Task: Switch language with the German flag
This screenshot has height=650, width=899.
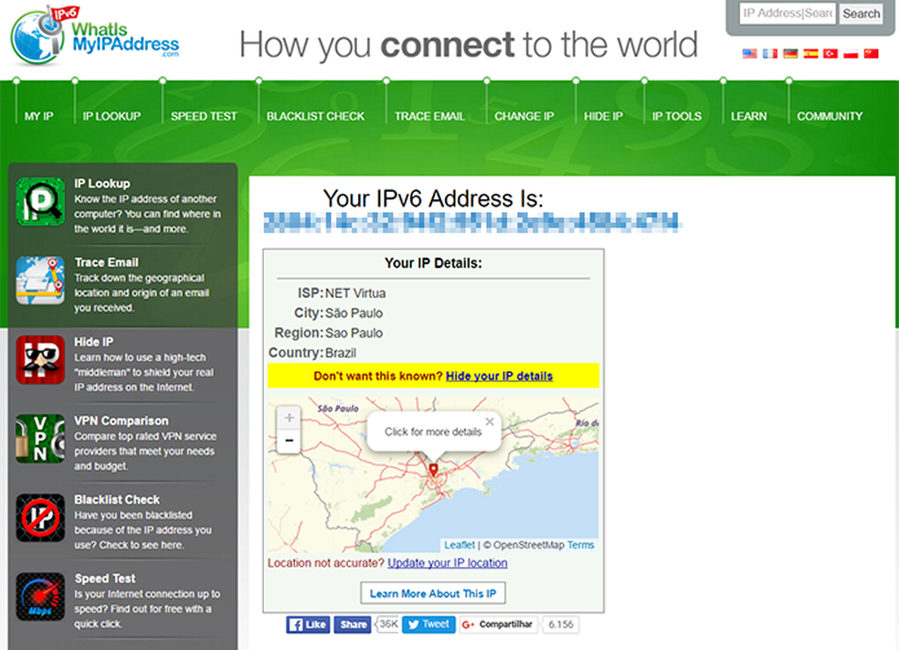Action: [x=790, y=53]
